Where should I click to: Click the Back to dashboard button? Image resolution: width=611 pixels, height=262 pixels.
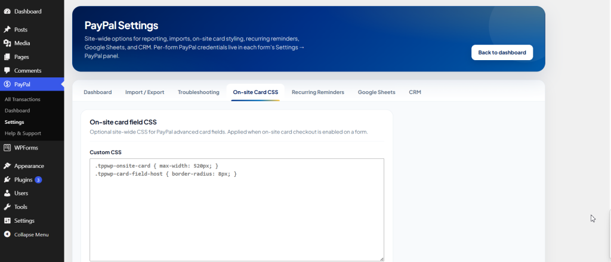pyautogui.click(x=502, y=52)
